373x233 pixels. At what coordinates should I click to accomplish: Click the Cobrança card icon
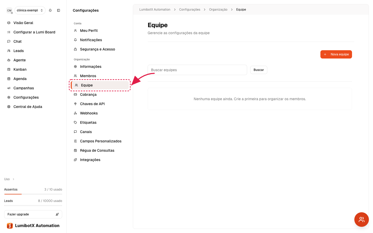click(75, 94)
